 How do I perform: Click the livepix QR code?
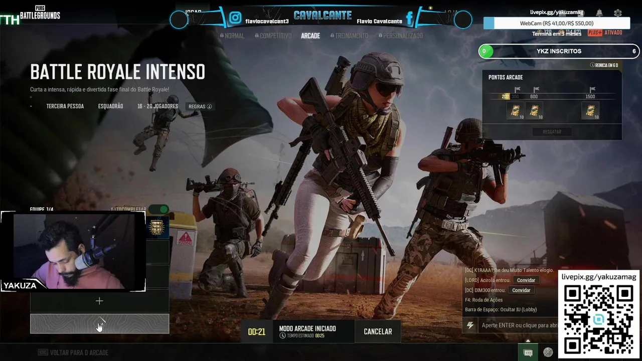click(599, 319)
